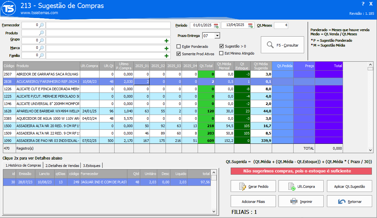Click the Produto search magnifier icon

point(41,33)
